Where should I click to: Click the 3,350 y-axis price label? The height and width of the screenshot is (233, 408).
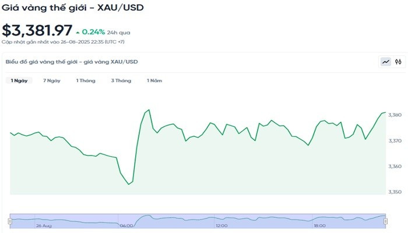[395, 192]
